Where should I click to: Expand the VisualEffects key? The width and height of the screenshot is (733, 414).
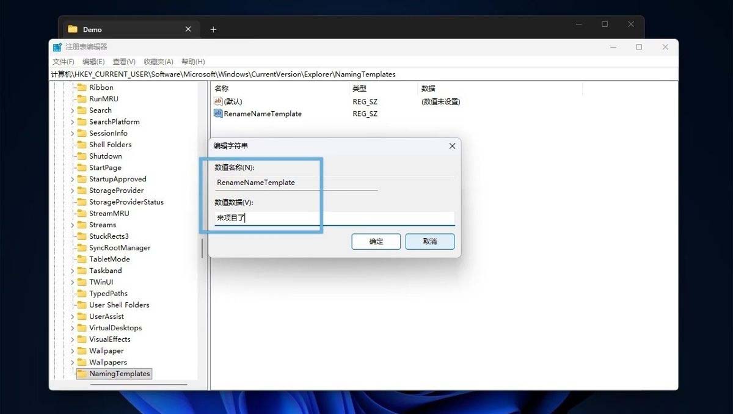tap(72, 340)
